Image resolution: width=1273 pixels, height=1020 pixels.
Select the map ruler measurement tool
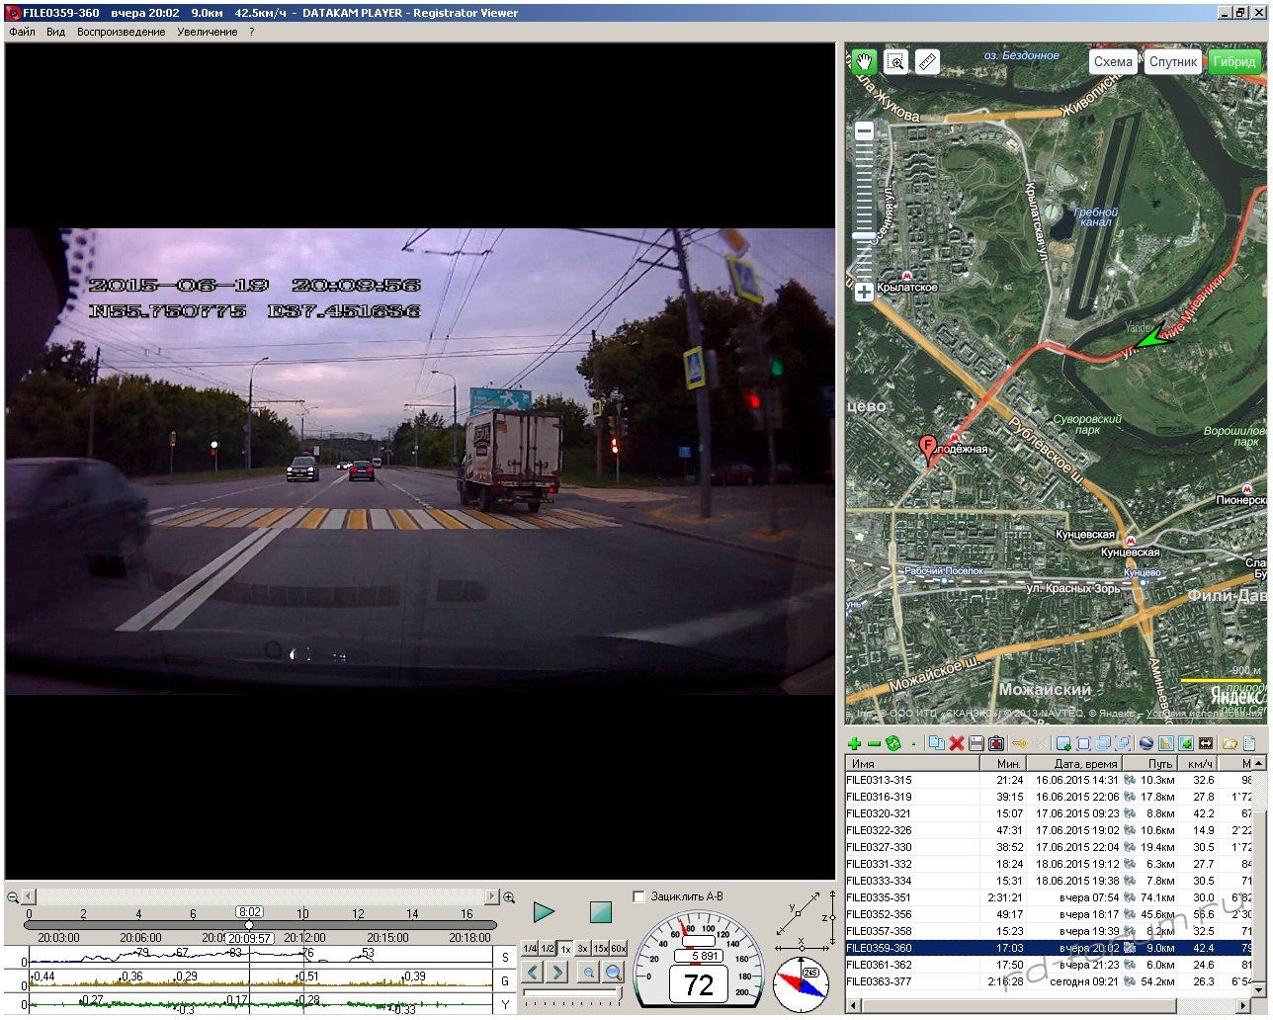927,61
